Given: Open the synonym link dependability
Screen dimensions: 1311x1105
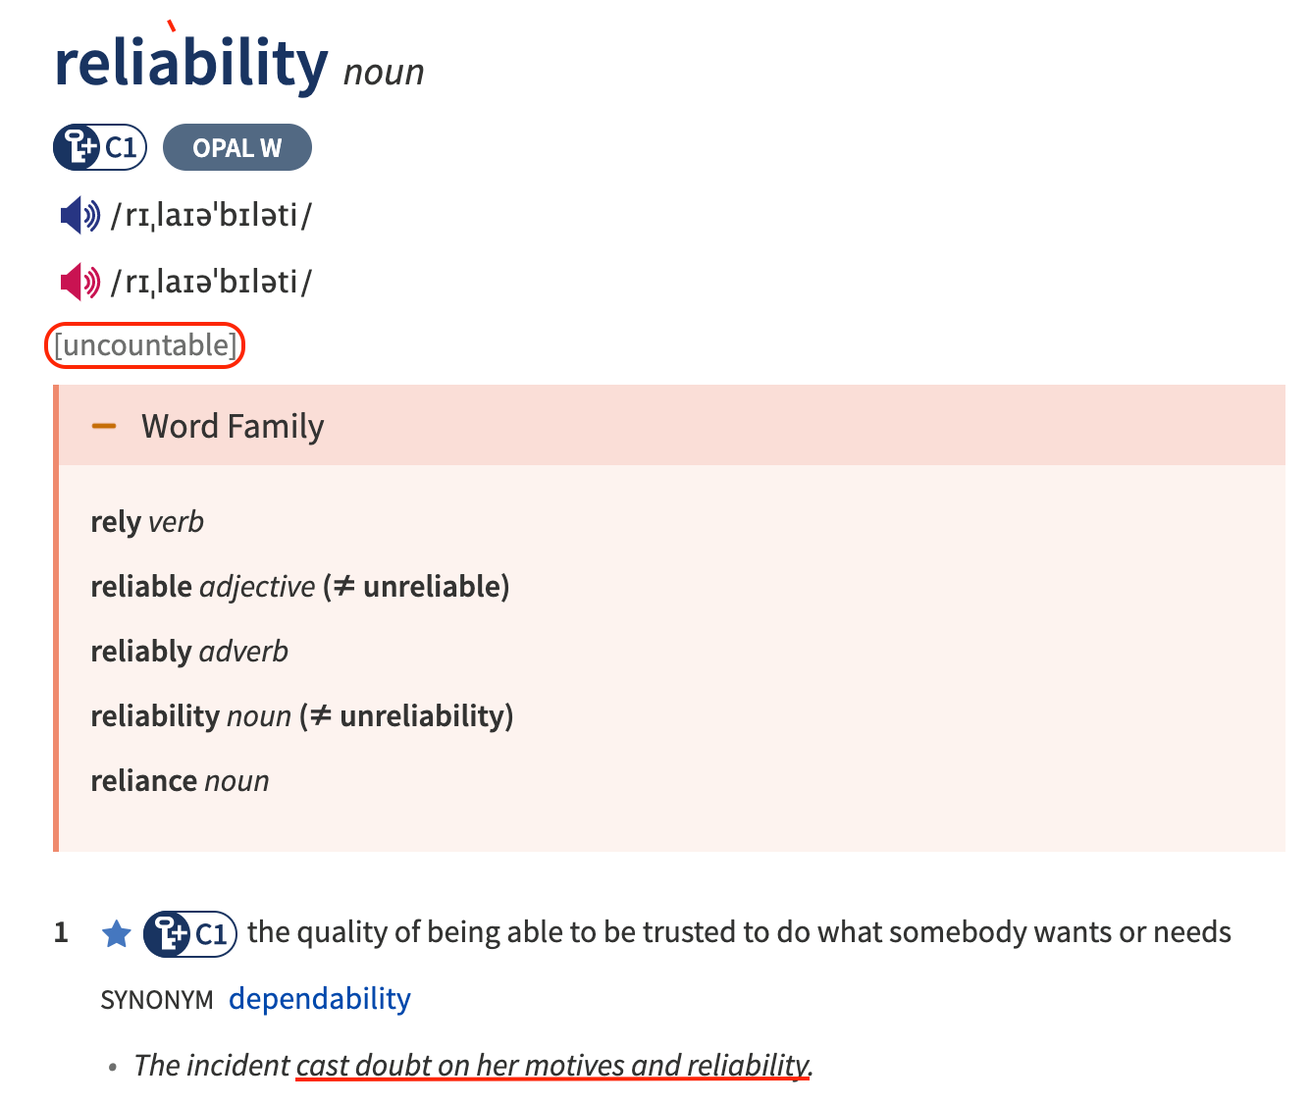Looking at the screenshot, I should click(320, 999).
